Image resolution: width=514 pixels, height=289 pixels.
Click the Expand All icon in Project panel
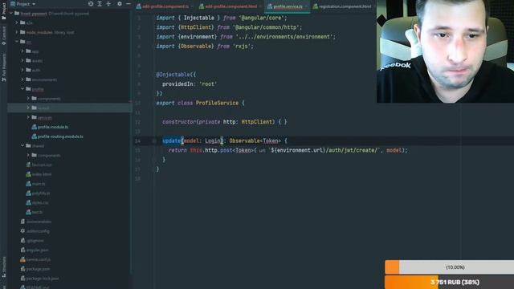point(100,3)
